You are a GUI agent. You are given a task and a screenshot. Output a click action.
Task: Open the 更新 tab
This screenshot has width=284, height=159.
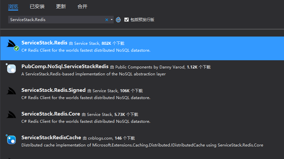point(61,7)
